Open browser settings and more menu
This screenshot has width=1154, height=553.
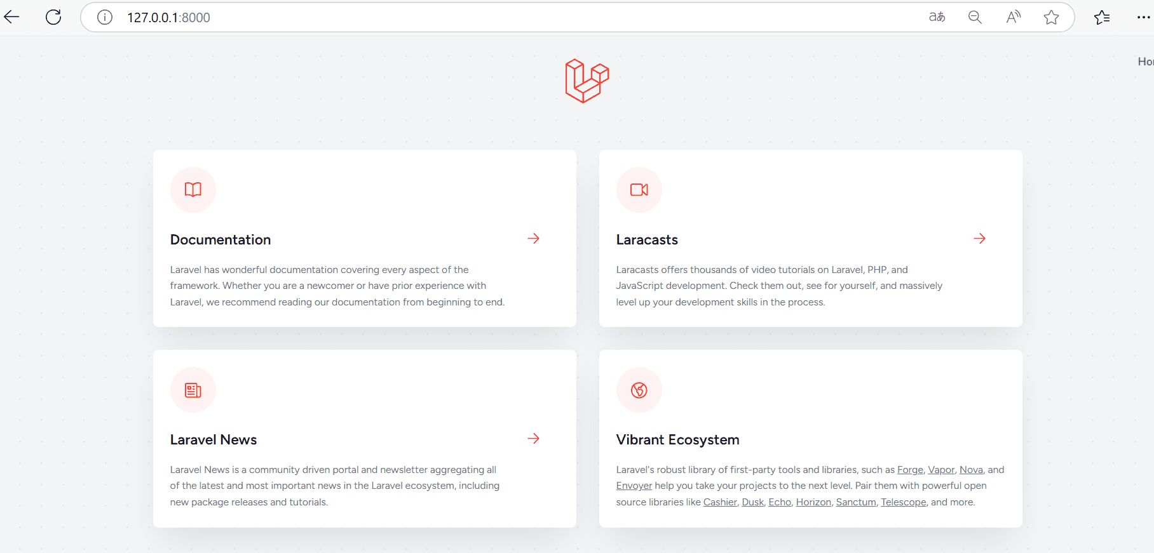[x=1143, y=17]
